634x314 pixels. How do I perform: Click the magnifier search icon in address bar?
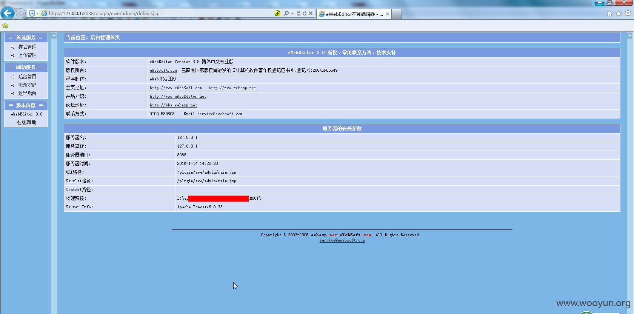pos(286,13)
